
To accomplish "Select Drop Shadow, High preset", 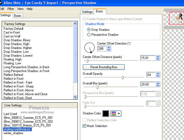I will coord(16,44).
